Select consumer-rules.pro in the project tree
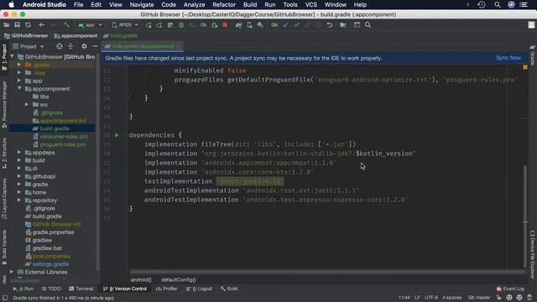The height and width of the screenshot is (302, 537). [x=64, y=137]
